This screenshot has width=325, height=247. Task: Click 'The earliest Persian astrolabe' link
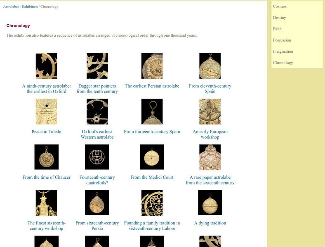(x=152, y=86)
